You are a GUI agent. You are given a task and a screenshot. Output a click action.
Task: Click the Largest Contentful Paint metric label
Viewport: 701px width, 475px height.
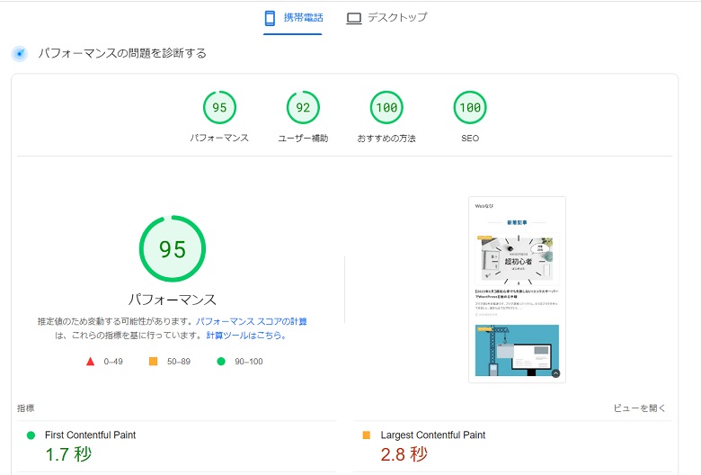click(x=433, y=435)
